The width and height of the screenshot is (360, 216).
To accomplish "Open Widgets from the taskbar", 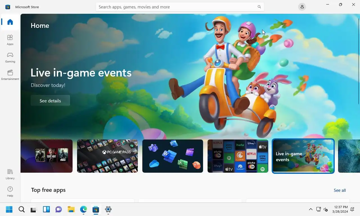I will coord(46,209).
